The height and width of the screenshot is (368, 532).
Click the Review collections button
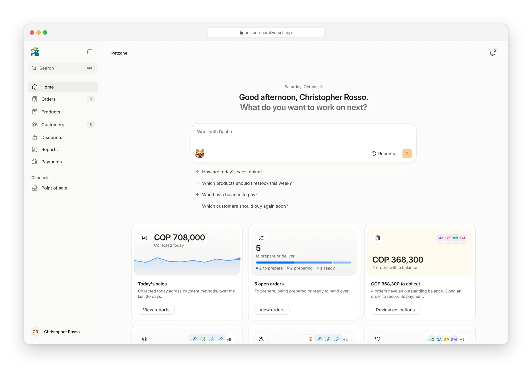pos(395,310)
